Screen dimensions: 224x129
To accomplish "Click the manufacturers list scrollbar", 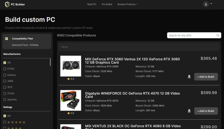I will click(x=50, y=62).
